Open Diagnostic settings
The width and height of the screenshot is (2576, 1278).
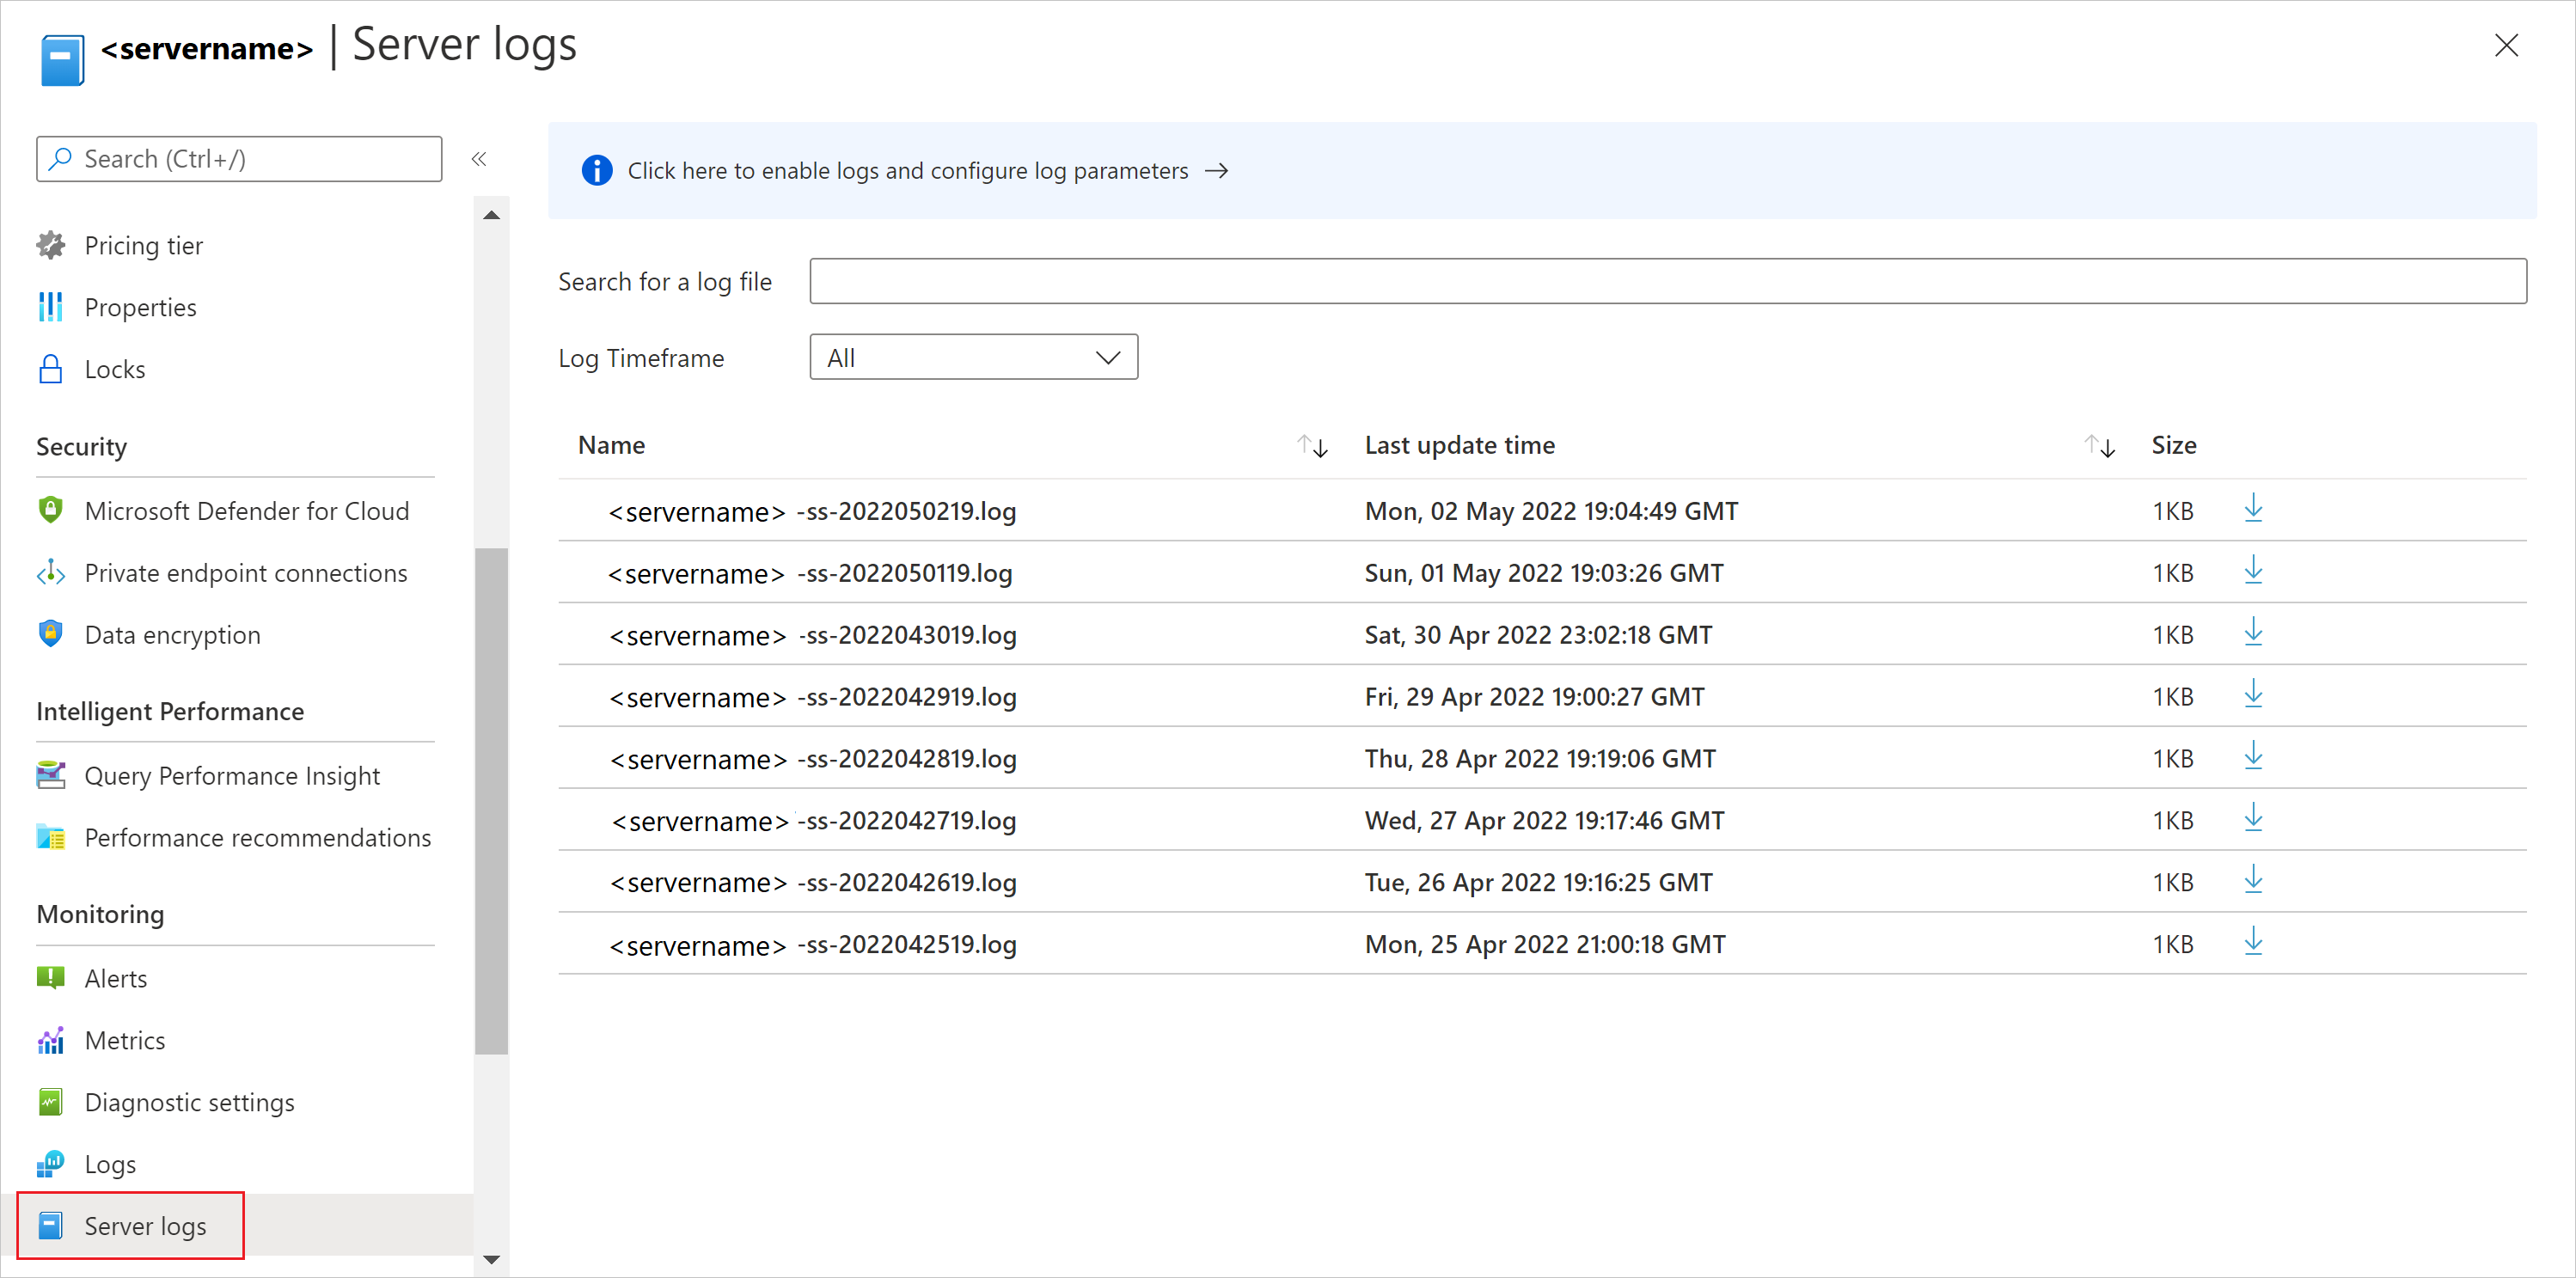(189, 1102)
